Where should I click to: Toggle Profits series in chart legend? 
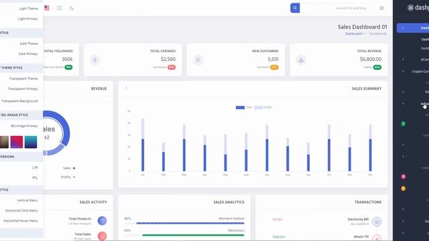263,107
